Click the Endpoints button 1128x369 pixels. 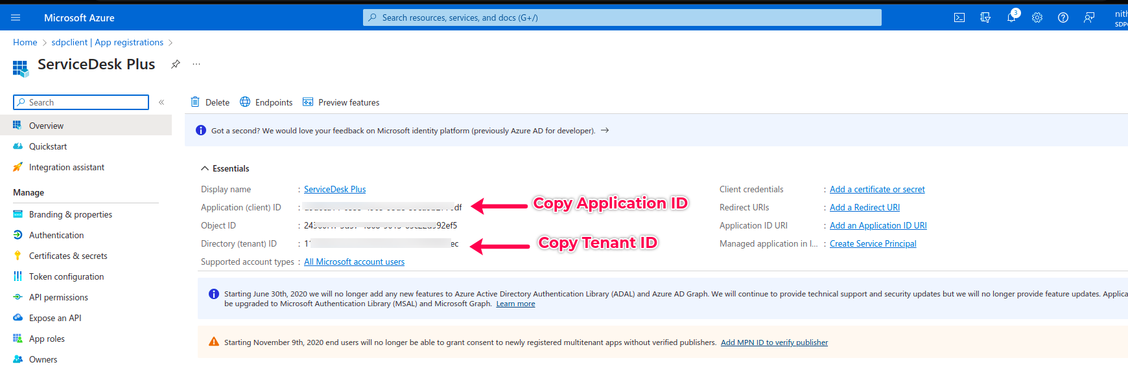(266, 102)
